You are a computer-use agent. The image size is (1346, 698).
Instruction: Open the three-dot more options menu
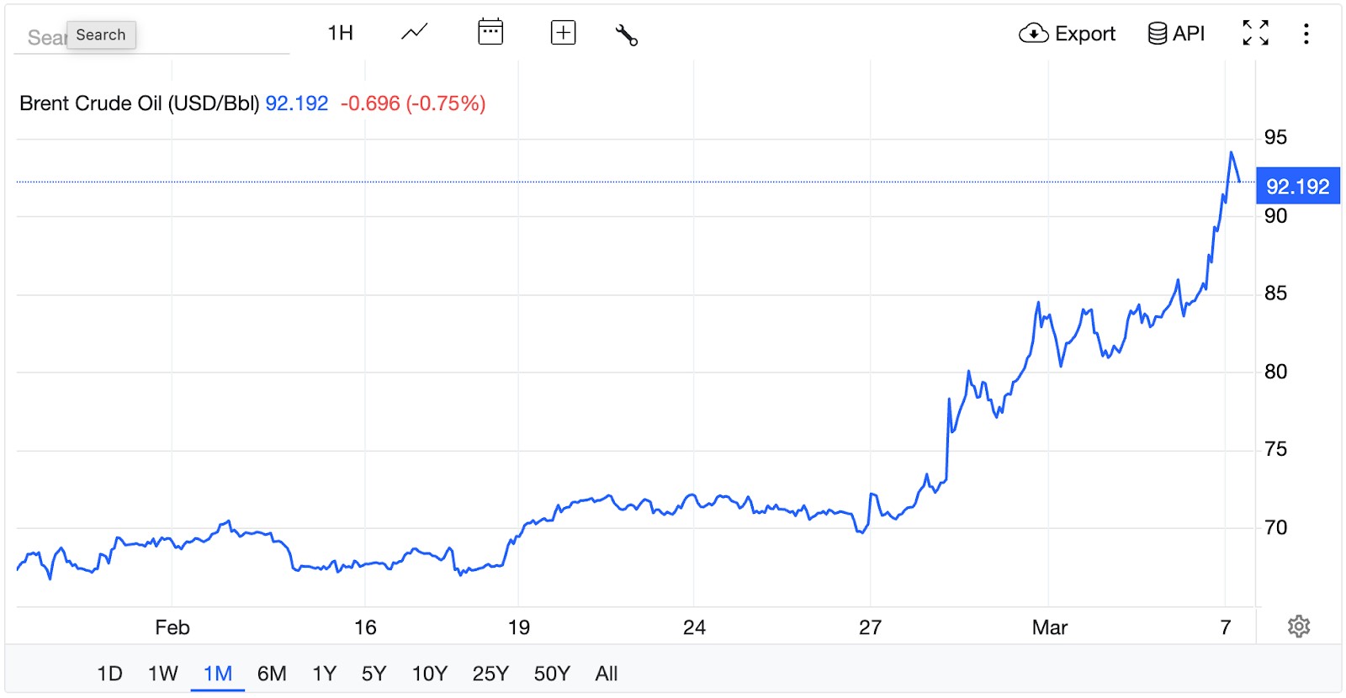click(x=1306, y=34)
